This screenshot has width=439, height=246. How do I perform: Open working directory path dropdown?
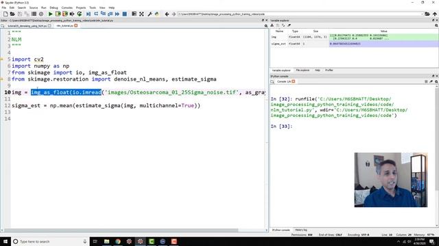(x=422, y=14)
